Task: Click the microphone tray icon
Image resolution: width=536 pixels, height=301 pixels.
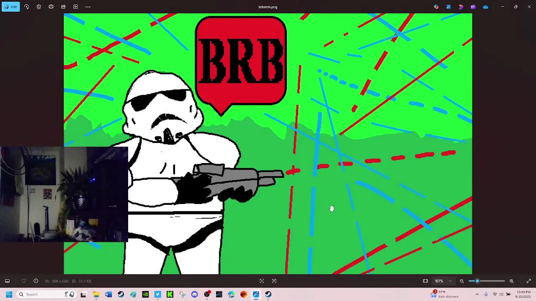Action: pos(486,294)
